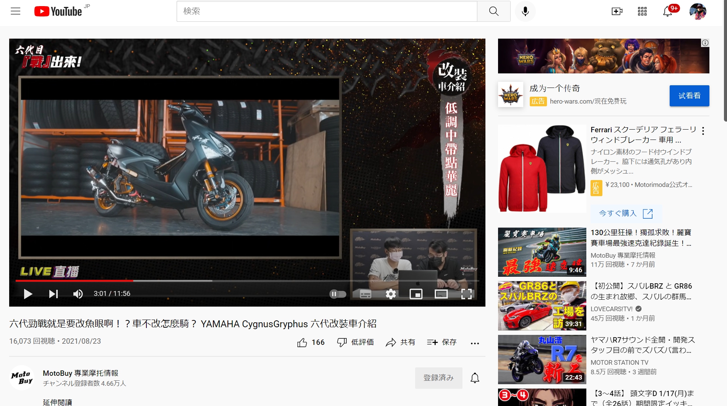Start voice search with microphone
This screenshot has height=406, width=727.
(525, 11)
